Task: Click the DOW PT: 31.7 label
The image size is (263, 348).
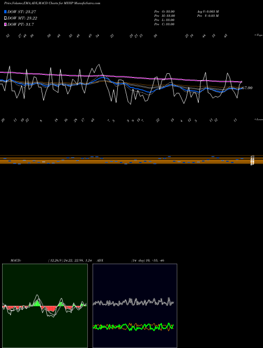Action: pos(21,25)
